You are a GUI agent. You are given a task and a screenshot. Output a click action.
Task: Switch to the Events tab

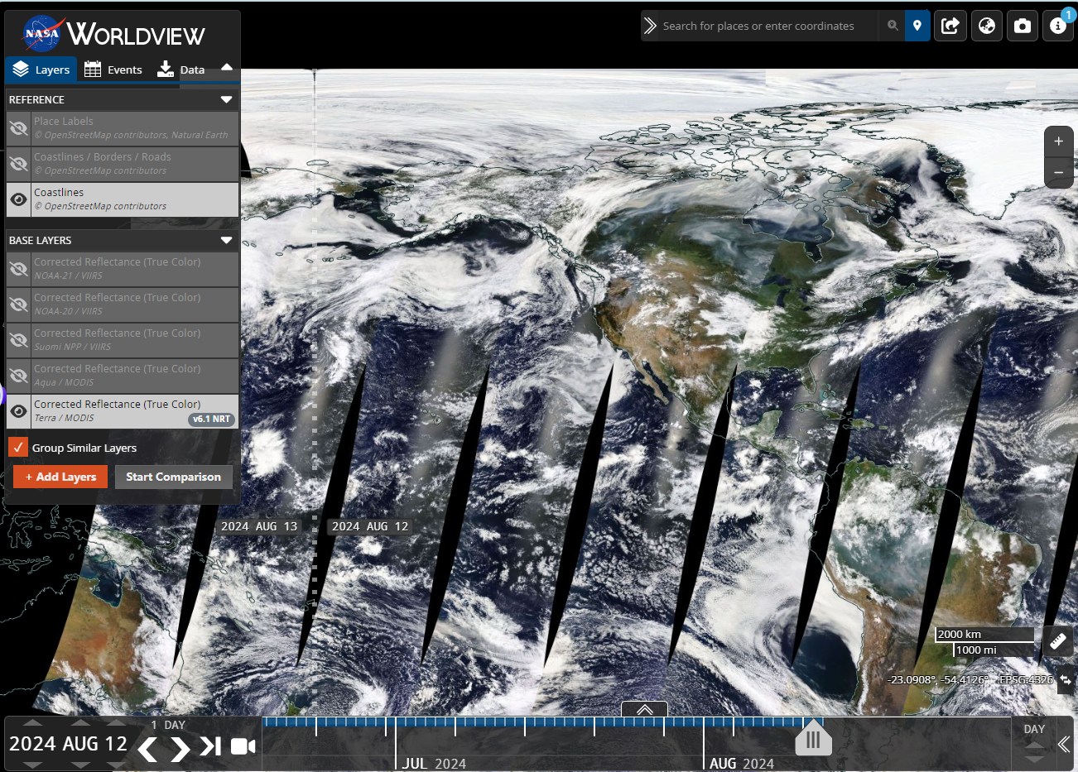click(x=113, y=70)
